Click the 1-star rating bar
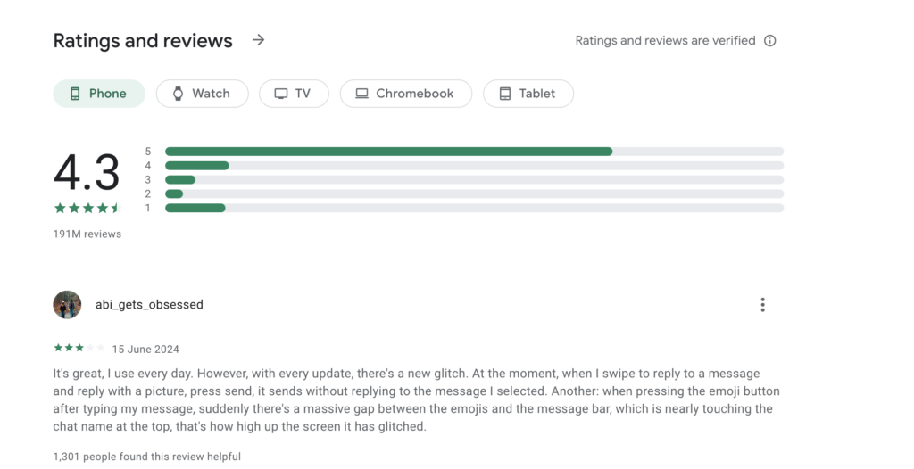Screen dimensions: 914x469 [x=474, y=208]
